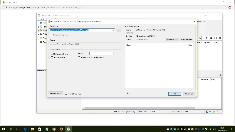
Task: Open Windows Store from taskbar
Action: [x=39, y=129]
